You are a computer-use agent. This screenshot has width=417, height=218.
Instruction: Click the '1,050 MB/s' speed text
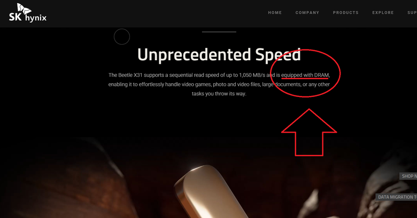(252, 75)
